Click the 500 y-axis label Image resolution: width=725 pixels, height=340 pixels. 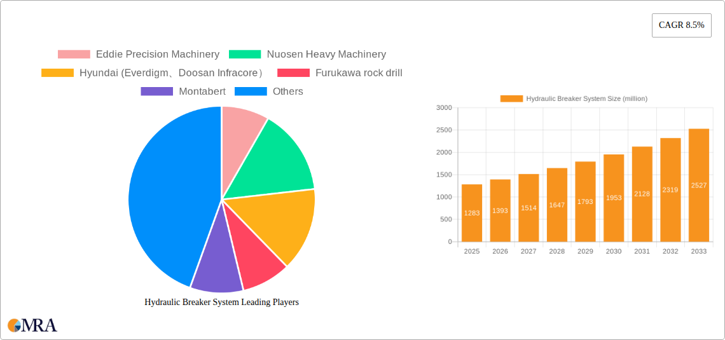[446, 219]
